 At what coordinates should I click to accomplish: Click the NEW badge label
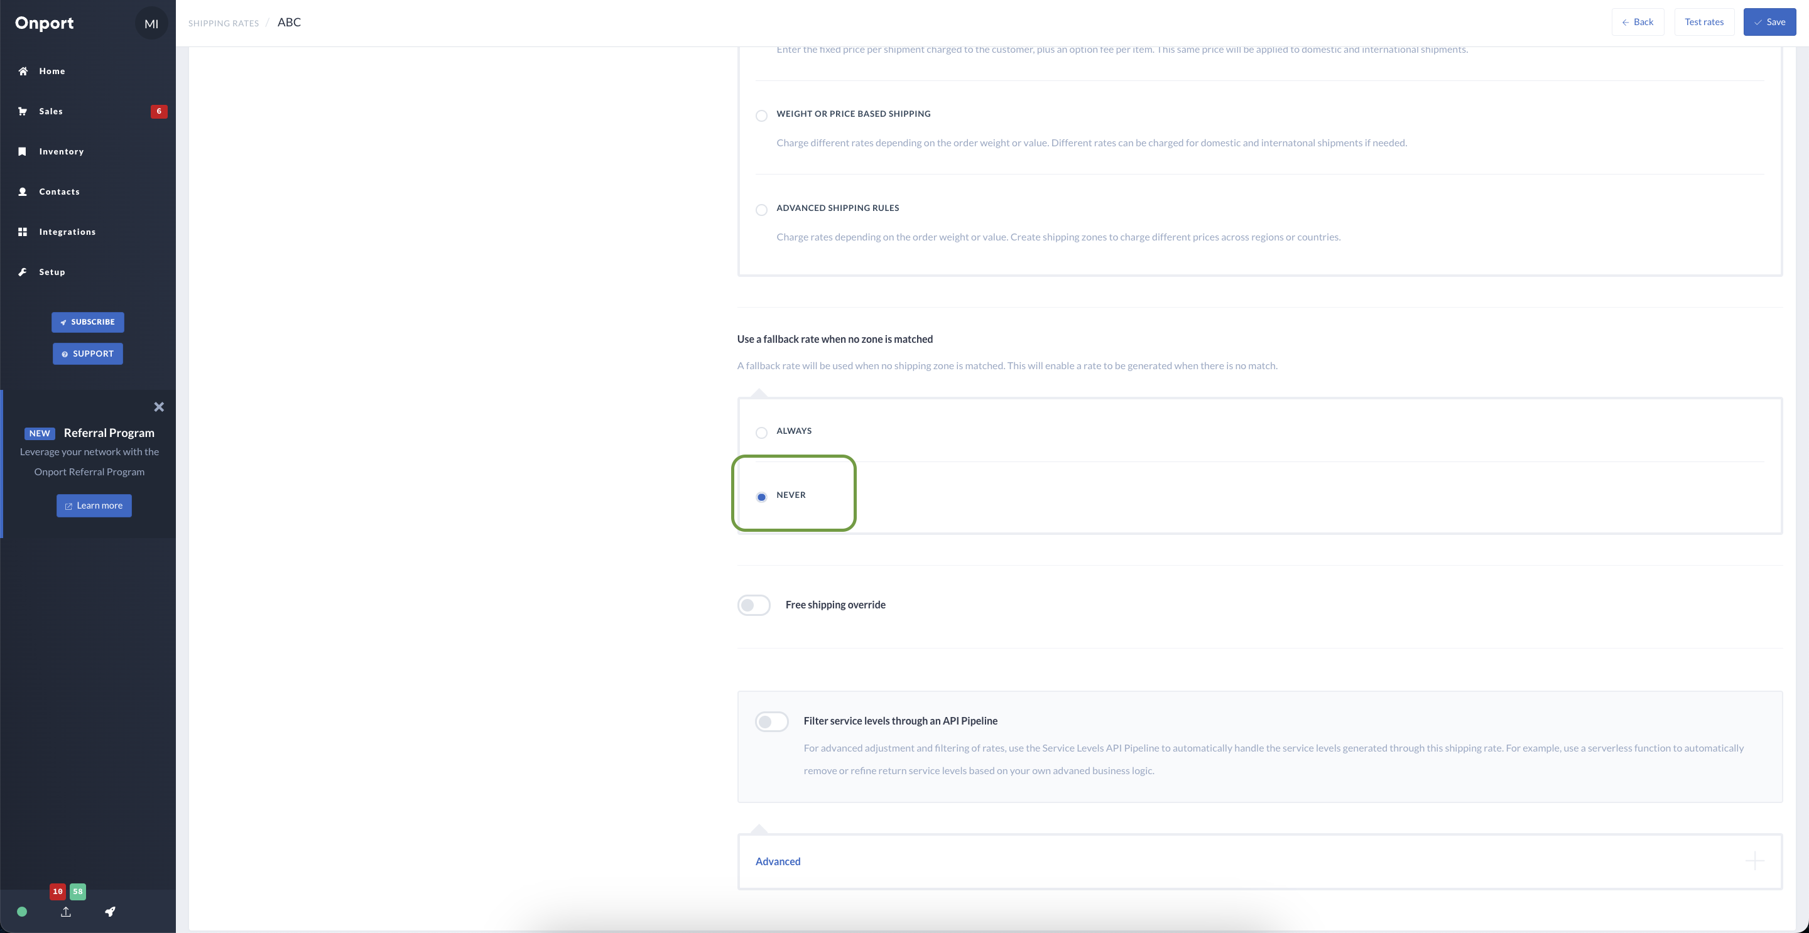pos(40,433)
